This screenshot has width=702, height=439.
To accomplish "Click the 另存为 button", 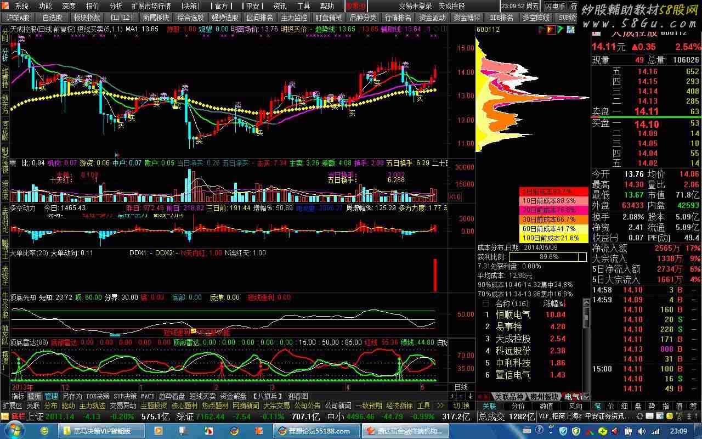I will 72,396.
